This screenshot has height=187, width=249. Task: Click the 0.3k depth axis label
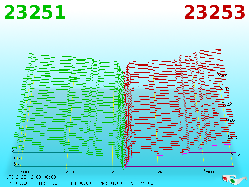16,151
